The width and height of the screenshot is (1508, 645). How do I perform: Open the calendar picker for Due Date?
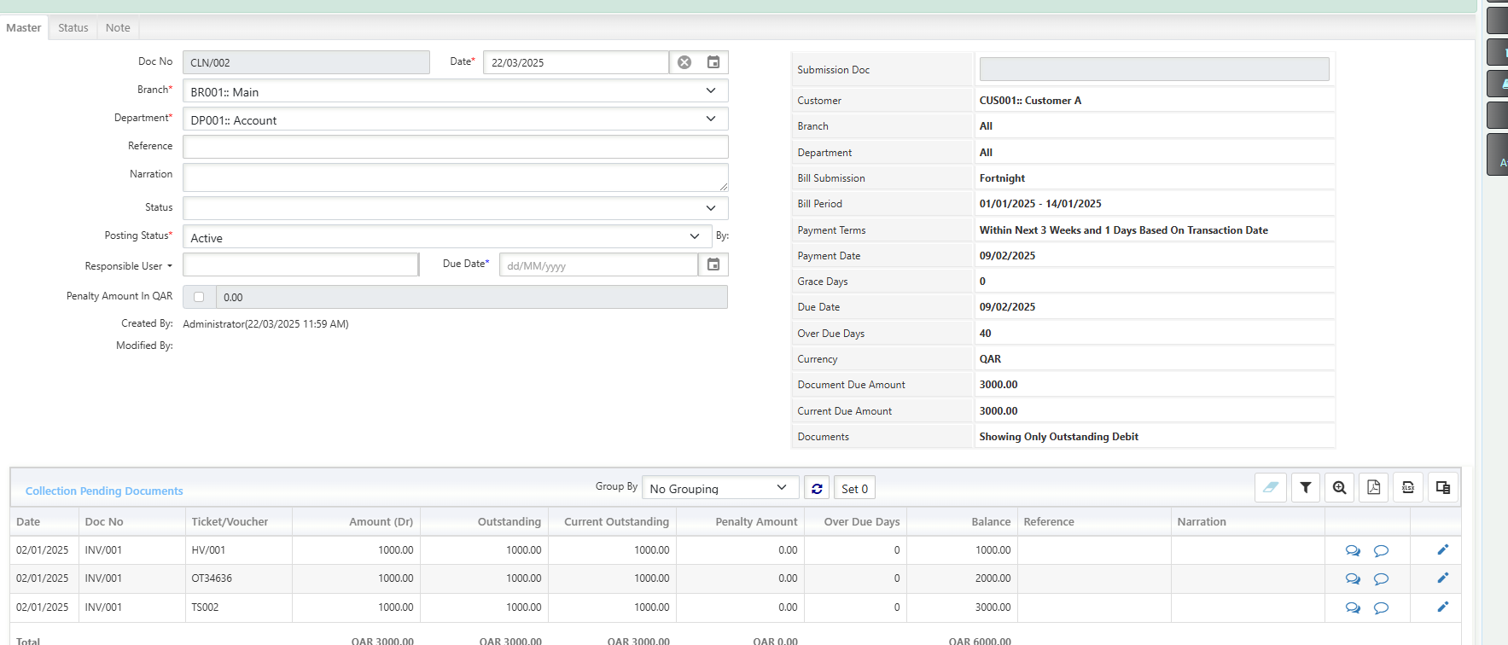713,265
